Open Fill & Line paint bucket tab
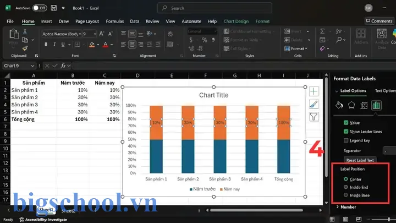 (x=339, y=105)
